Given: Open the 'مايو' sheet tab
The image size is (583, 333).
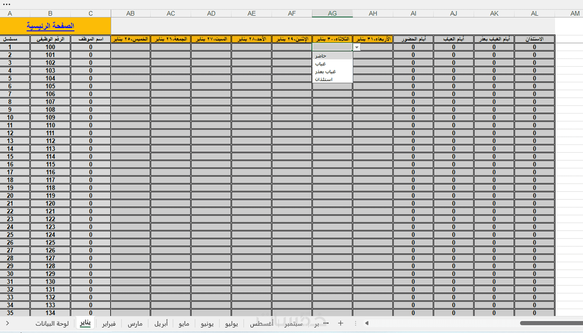Looking at the screenshot, I should pyautogui.click(x=184, y=323).
